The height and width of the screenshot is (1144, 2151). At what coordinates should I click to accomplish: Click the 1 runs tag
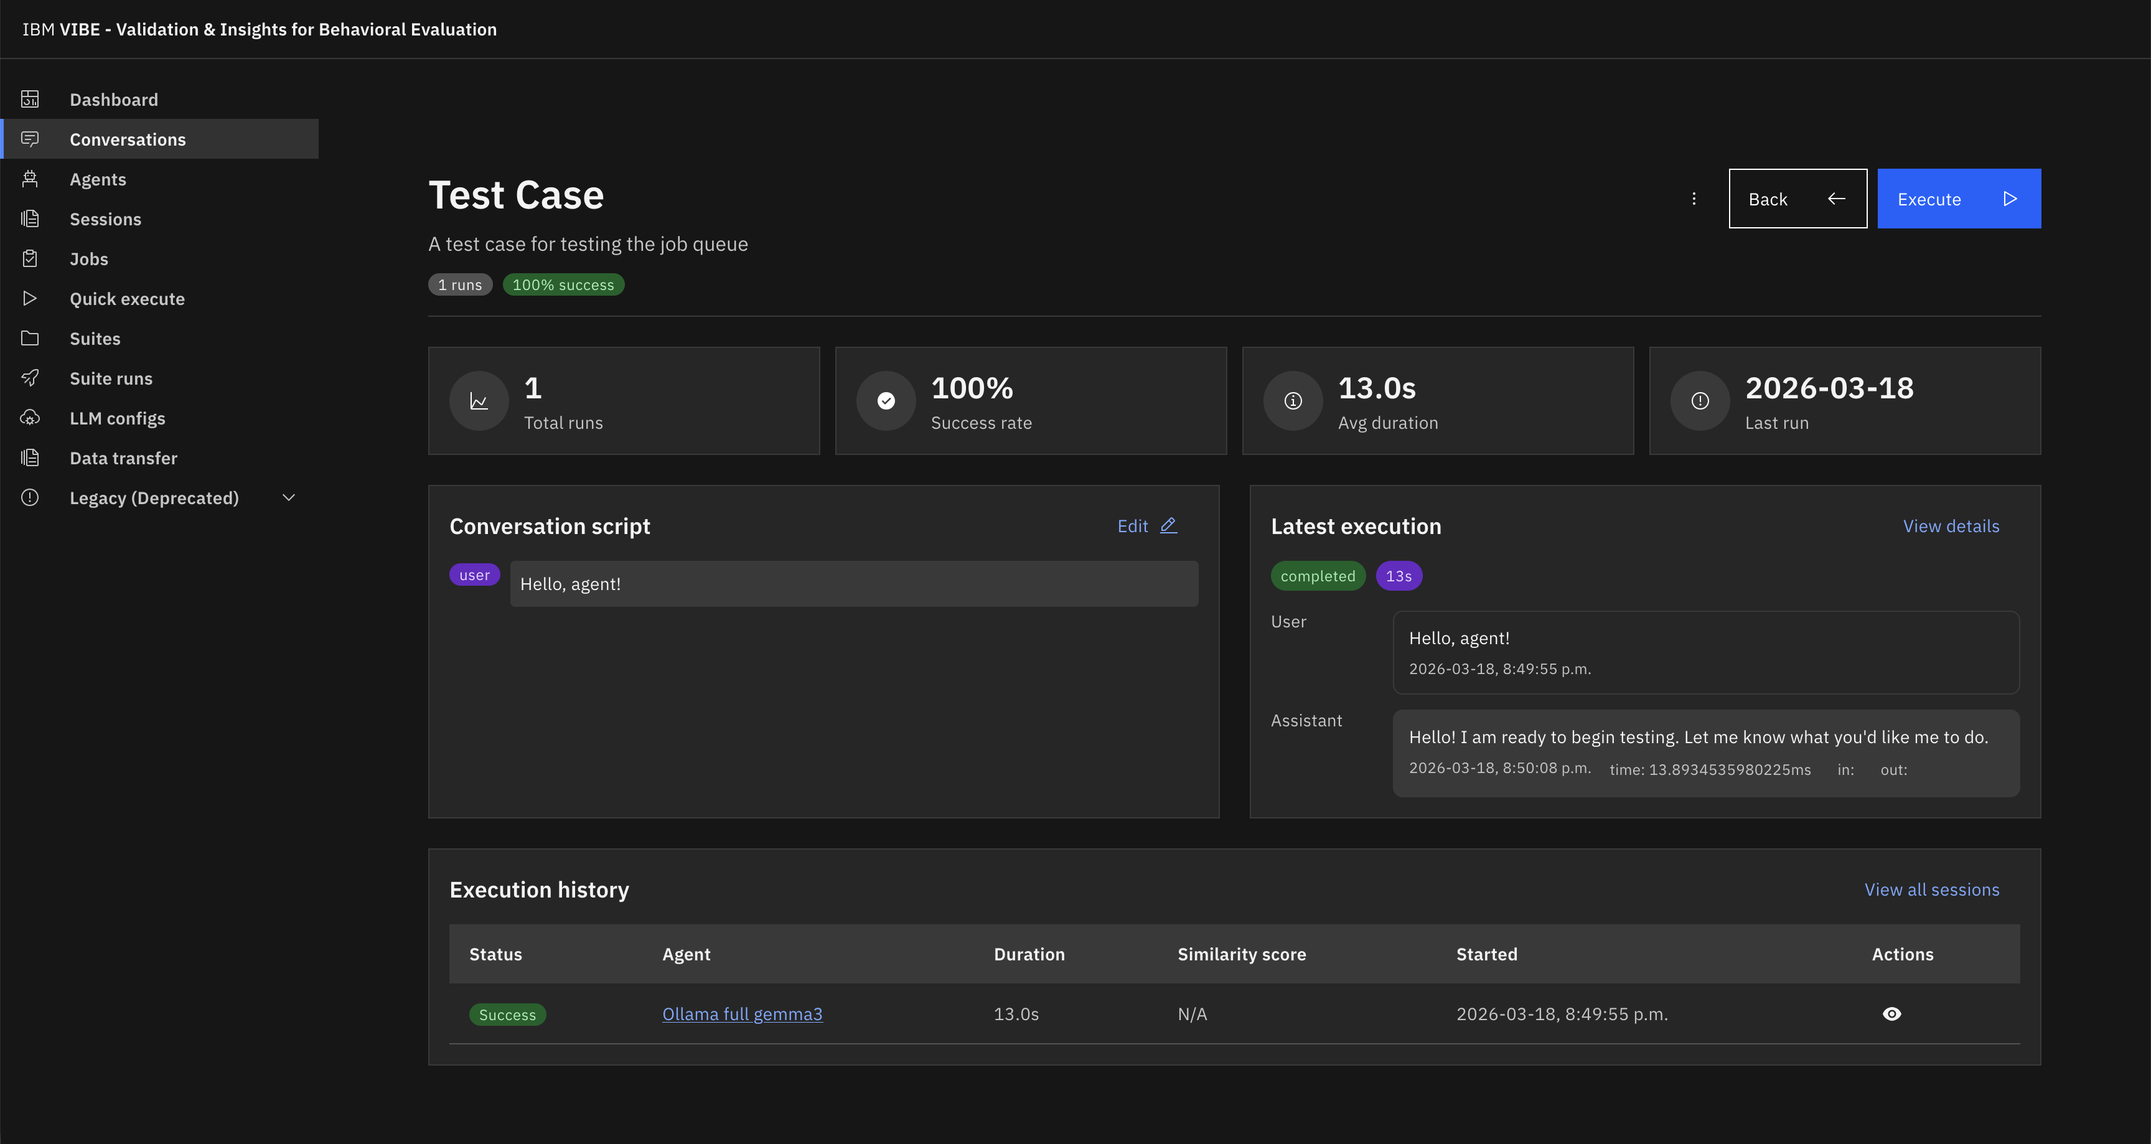(460, 284)
